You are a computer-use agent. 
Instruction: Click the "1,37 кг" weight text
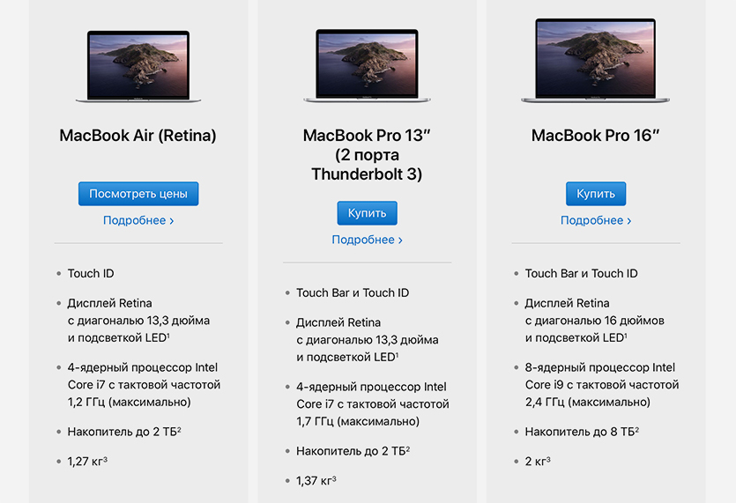pos(313,480)
